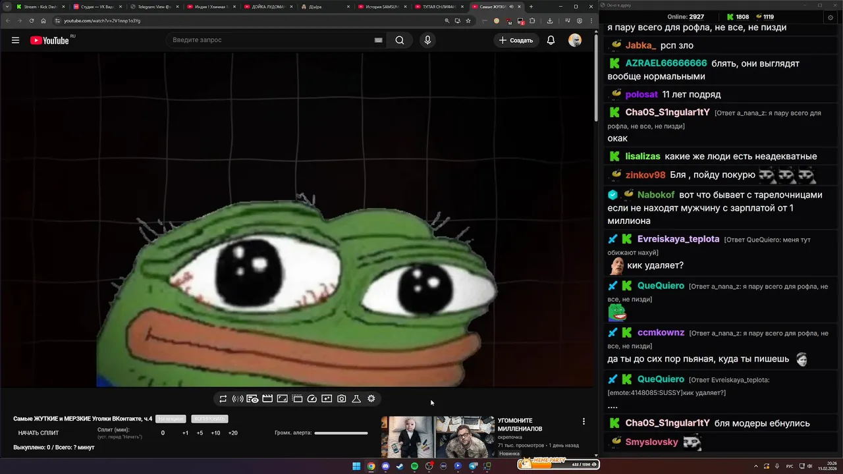The height and width of the screenshot is (474, 843).
Task: Click the +5 split minutes button
Action: 200,433
